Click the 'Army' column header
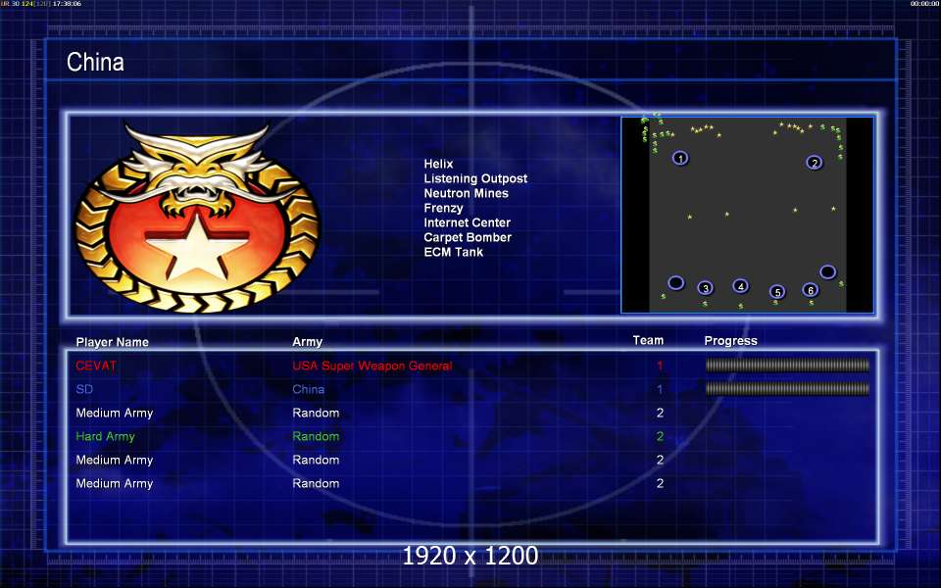 [307, 342]
